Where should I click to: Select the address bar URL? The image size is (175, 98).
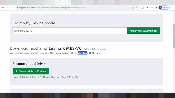(x=52, y=8)
